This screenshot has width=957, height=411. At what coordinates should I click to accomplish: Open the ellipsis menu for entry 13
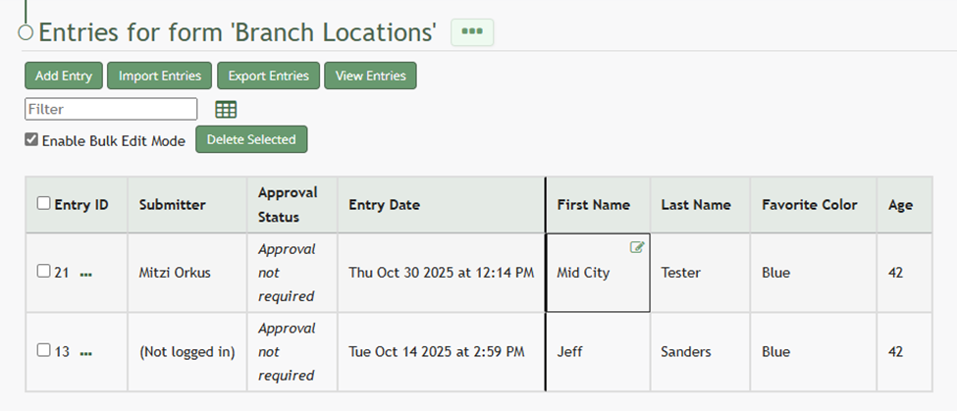coord(86,352)
